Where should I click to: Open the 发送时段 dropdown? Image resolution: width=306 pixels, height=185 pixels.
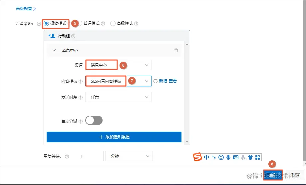point(119,97)
